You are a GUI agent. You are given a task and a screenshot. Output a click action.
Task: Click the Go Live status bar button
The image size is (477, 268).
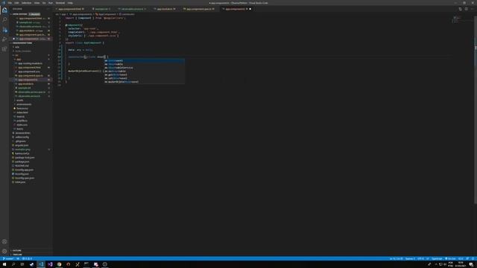[451, 259]
